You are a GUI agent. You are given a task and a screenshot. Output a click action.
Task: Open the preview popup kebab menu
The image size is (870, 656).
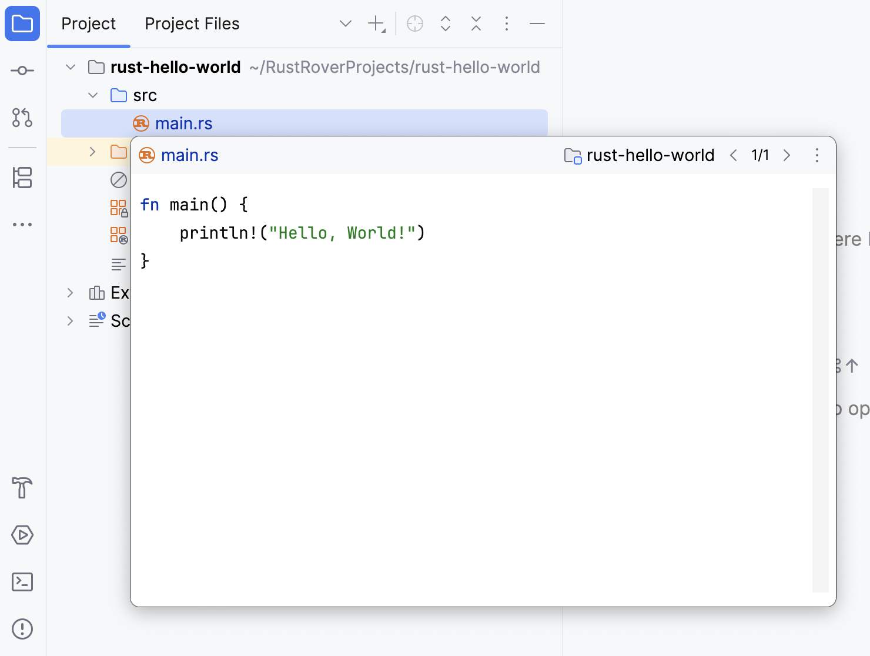[817, 155]
